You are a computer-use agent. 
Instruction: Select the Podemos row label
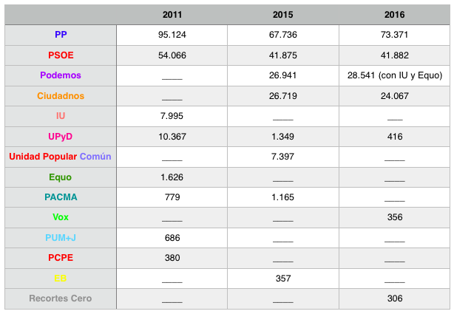(x=61, y=75)
